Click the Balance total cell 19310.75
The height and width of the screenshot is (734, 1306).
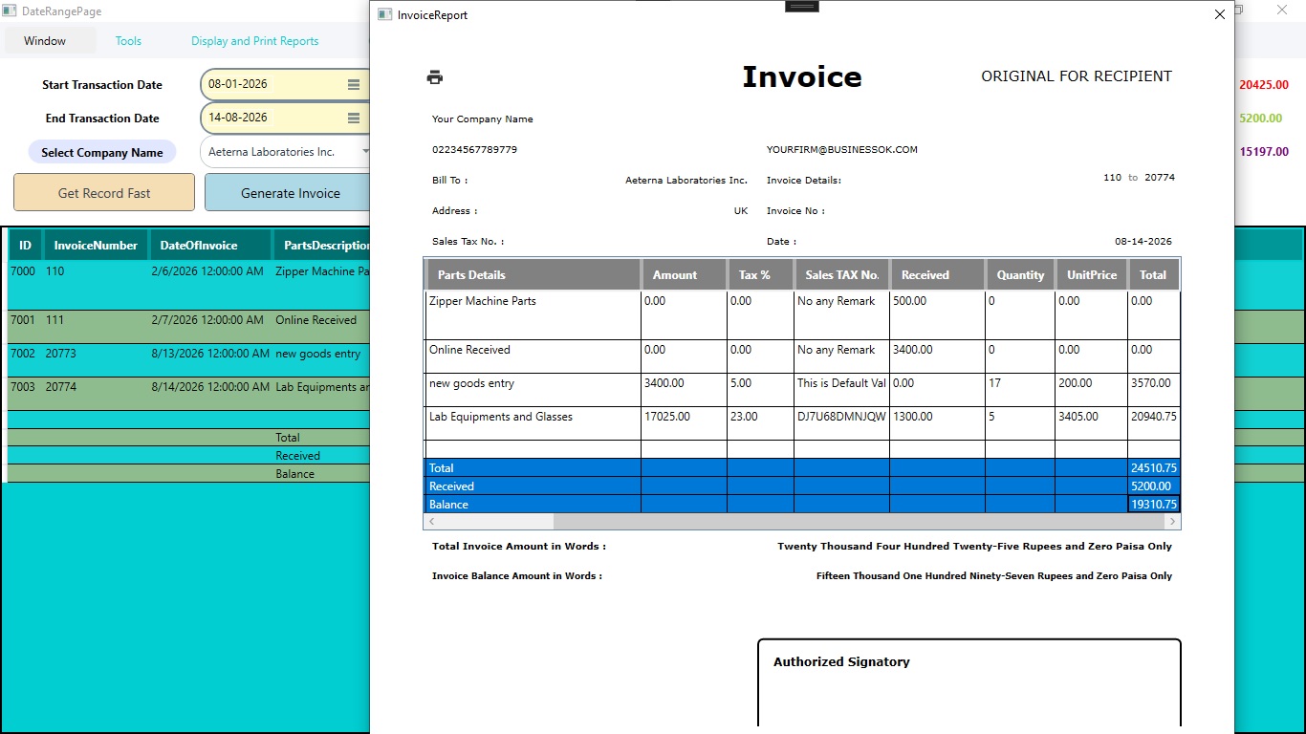[1154, 505]
